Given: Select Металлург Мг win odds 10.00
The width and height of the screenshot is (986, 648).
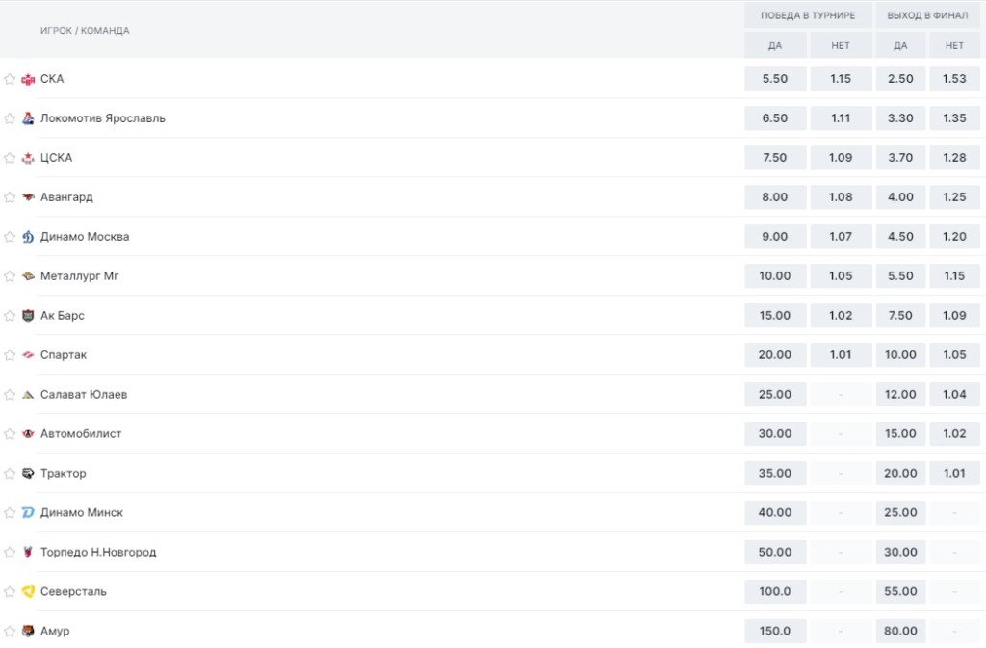Looking at the screenshot, I should point(775,276).
